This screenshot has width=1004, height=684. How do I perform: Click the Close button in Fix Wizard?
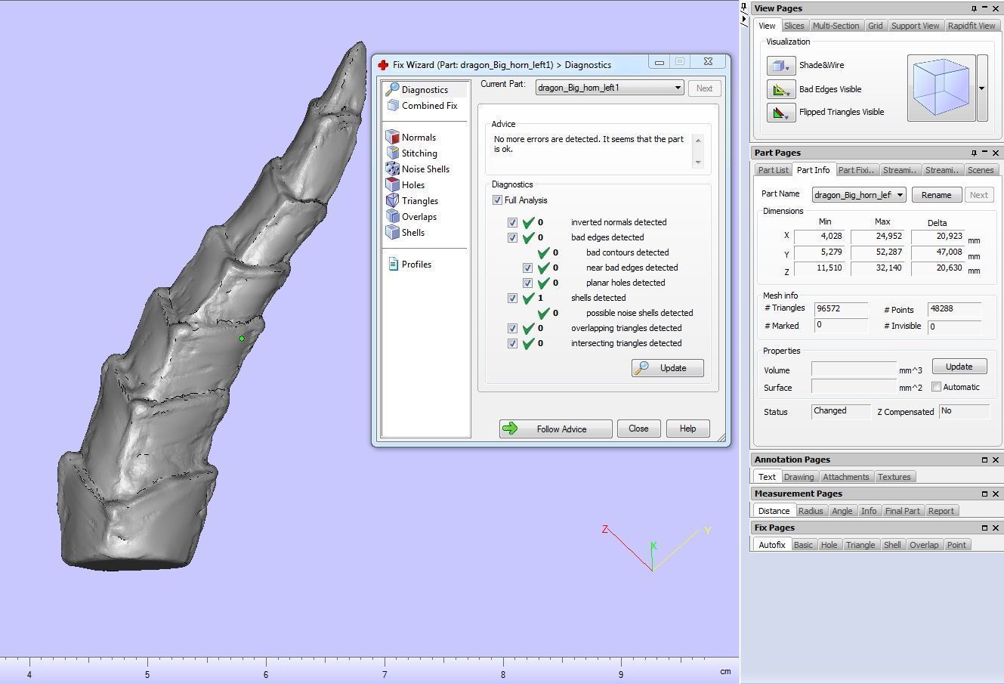click(638, 429)
